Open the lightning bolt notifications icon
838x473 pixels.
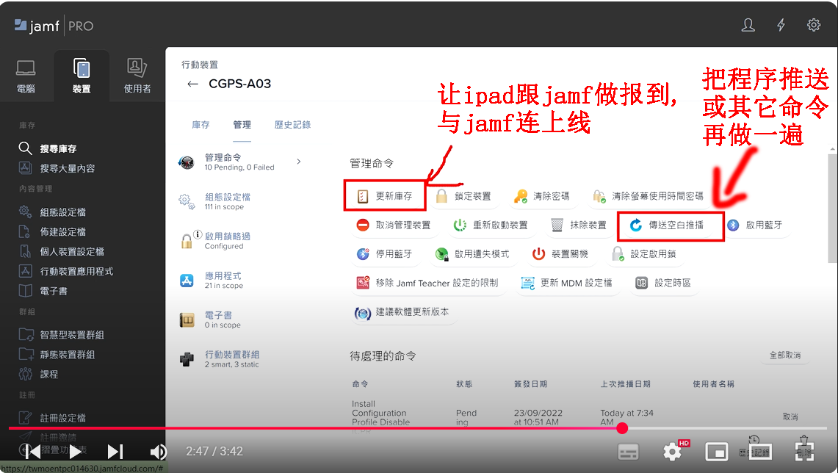[781, 25]
